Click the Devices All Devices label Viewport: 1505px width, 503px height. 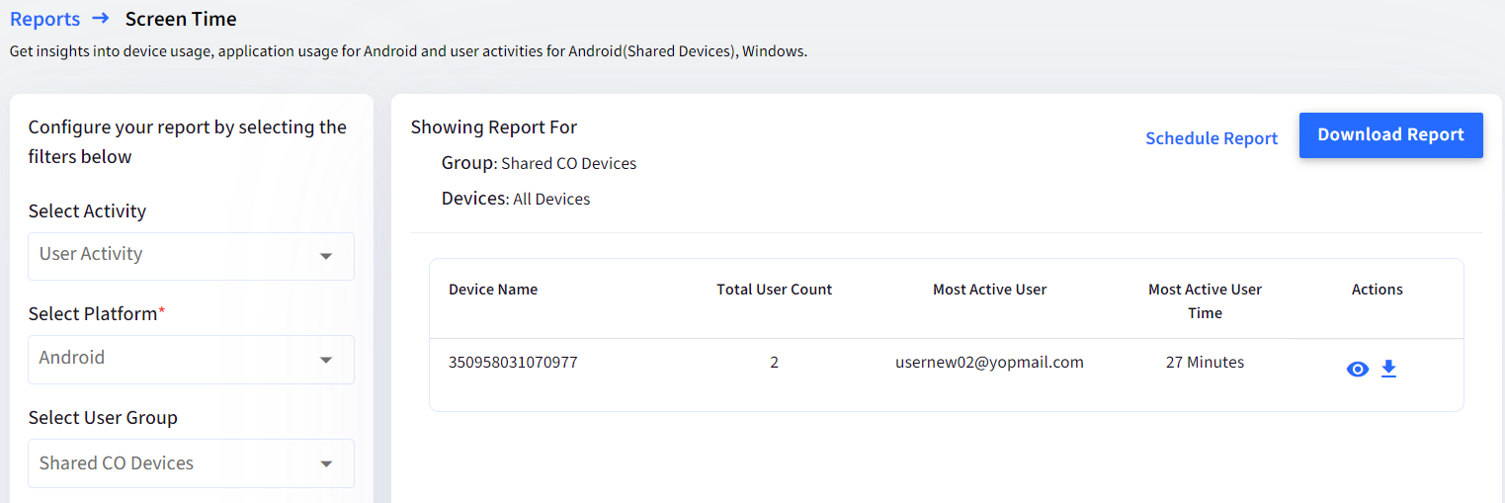pos(516,199)
